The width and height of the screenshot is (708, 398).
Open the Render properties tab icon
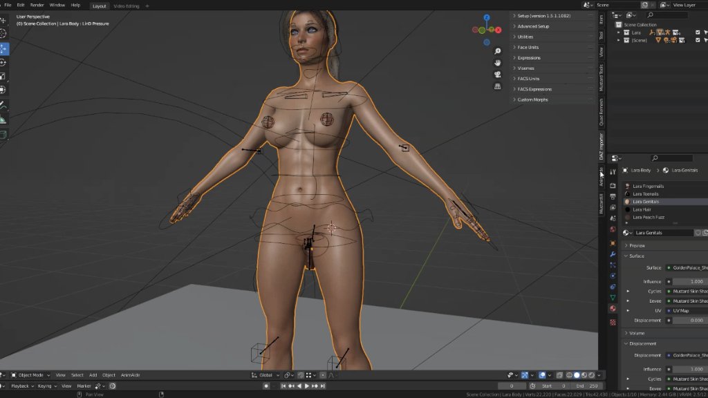pos(613,185)
